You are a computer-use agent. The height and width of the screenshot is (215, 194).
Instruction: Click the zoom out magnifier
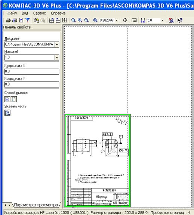(x=86, y=20)
